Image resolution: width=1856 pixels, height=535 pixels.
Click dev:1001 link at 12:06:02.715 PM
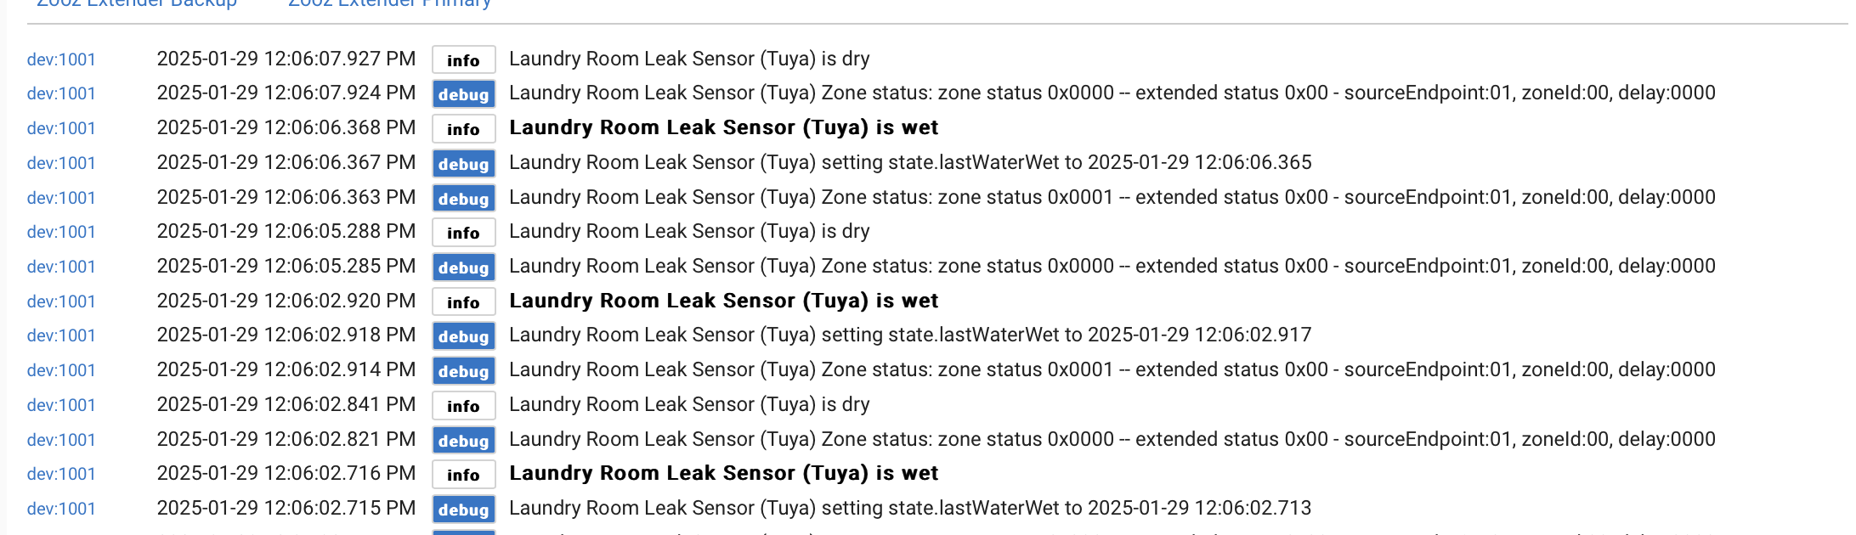tap(61, 509)
